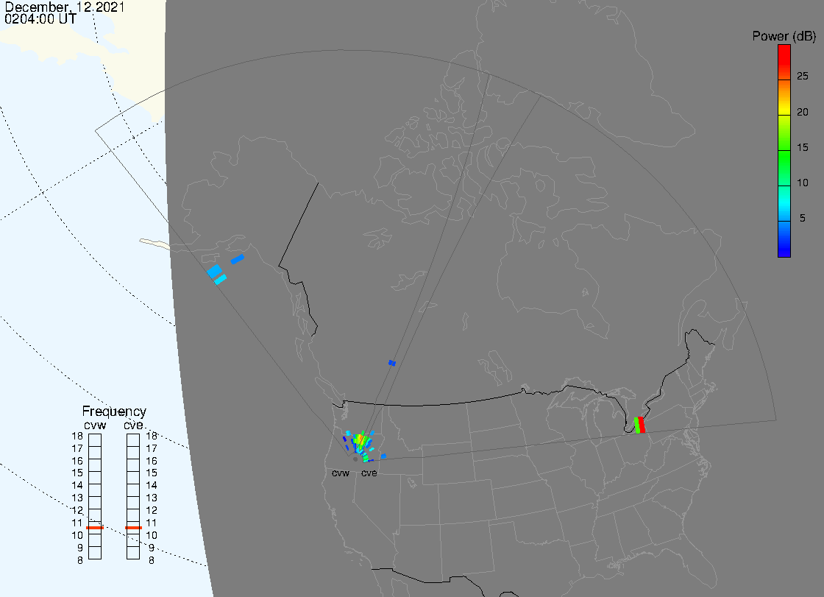Click the red frequency marker on the cvw scale

coord(95,528)
